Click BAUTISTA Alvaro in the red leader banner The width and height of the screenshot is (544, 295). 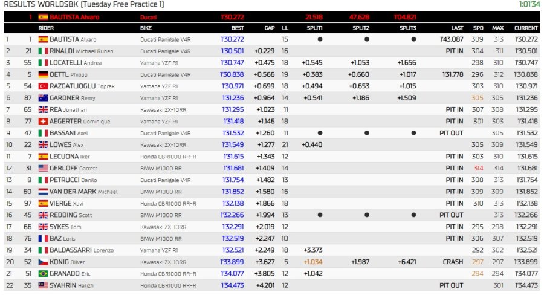click(74, 17)
